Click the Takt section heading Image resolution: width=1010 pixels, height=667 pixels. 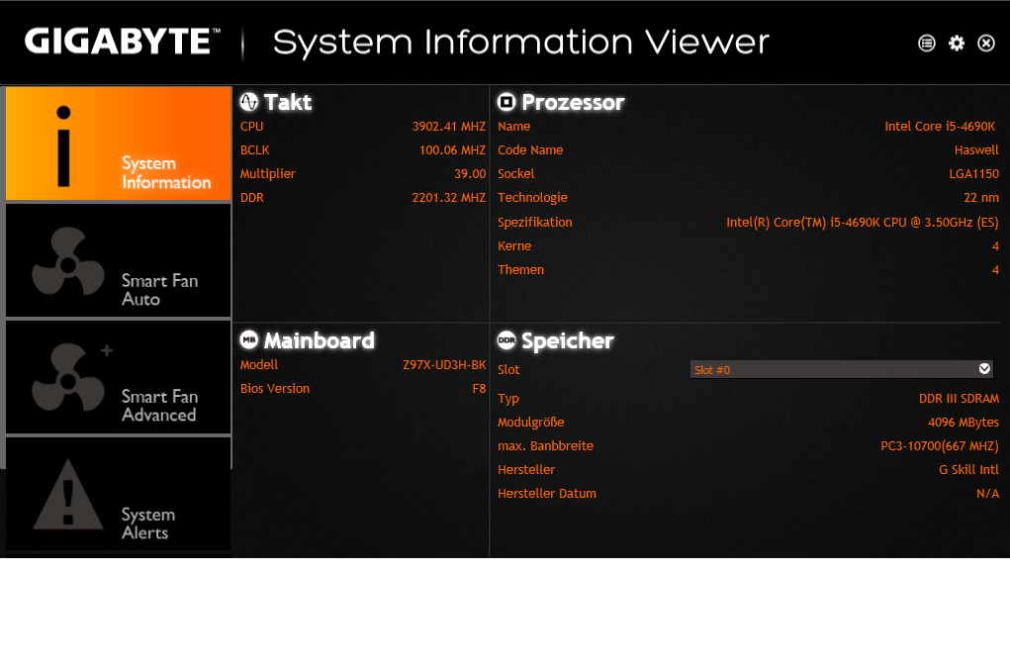coord(288,103)
